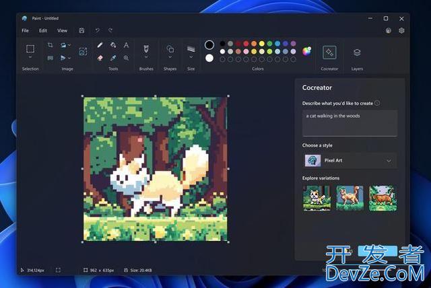Select the first cat variation thumbnail
Viewport: 431px width, 288px height.
click(317, 199)
